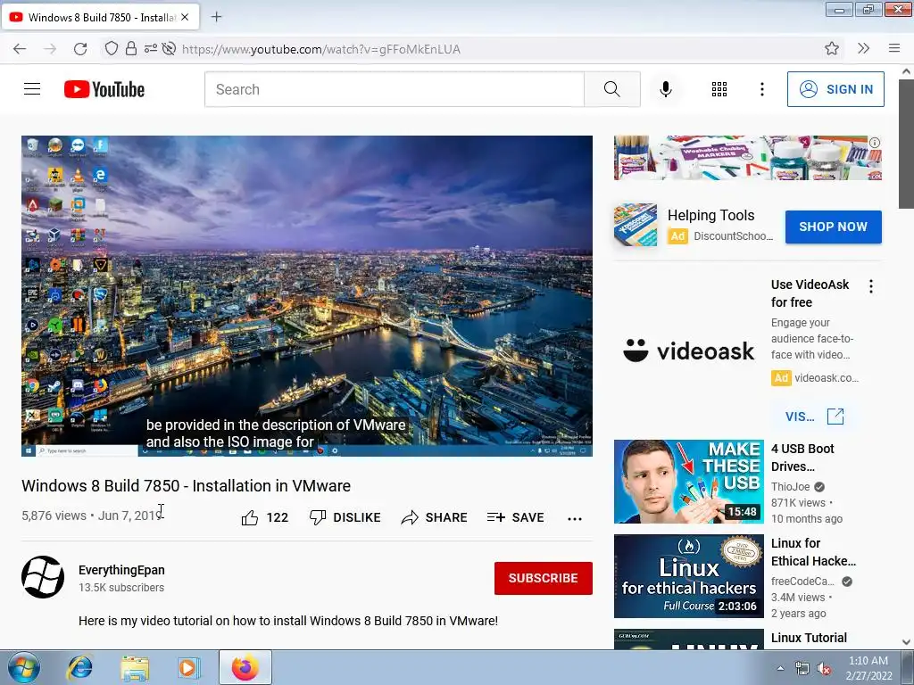Click the video title text
Viewport: 914px width, 685px height.
tap(186, 485)
